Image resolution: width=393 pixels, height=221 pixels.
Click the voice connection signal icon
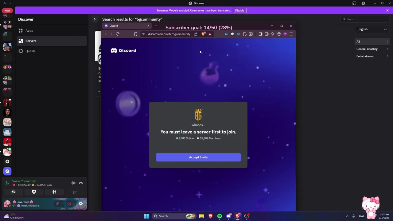click(x=7, y=183)
